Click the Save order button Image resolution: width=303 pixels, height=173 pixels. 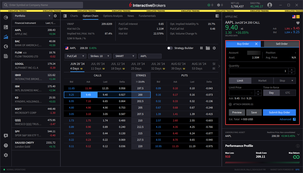(x=254, y=112)
